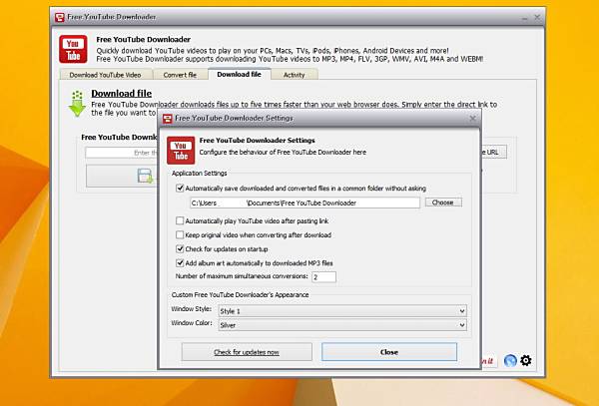Click the Close button in Settings
Image resolution: width=599 pixels, height=406 pixels.
click(x=389, y=352)
